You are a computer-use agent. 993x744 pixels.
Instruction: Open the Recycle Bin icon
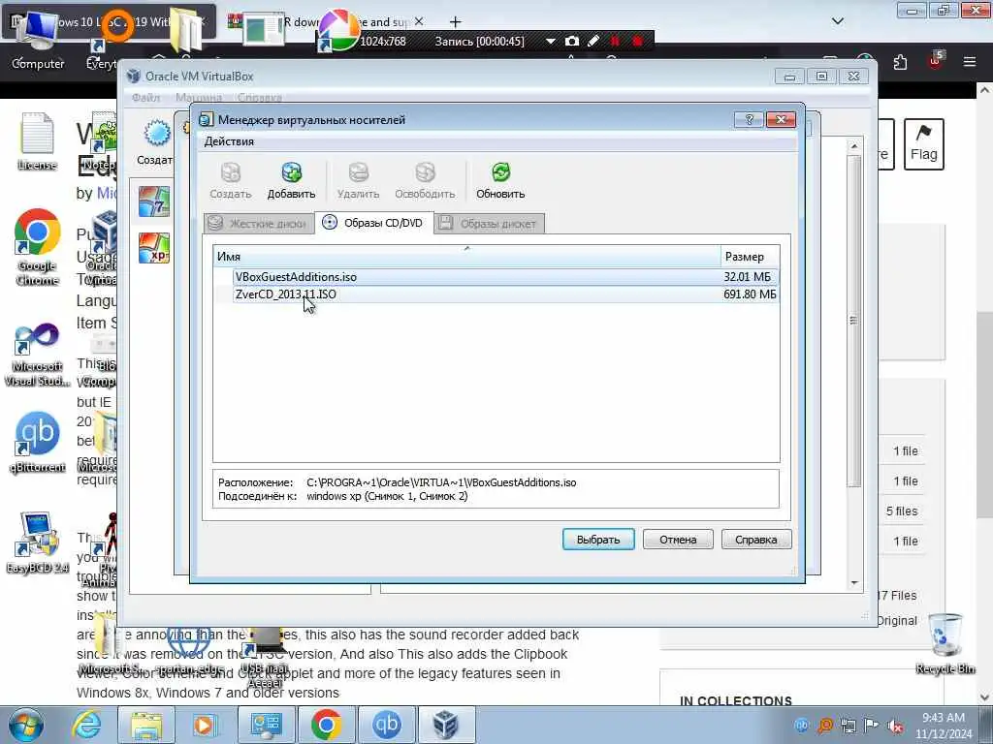(x=945, y=643)
